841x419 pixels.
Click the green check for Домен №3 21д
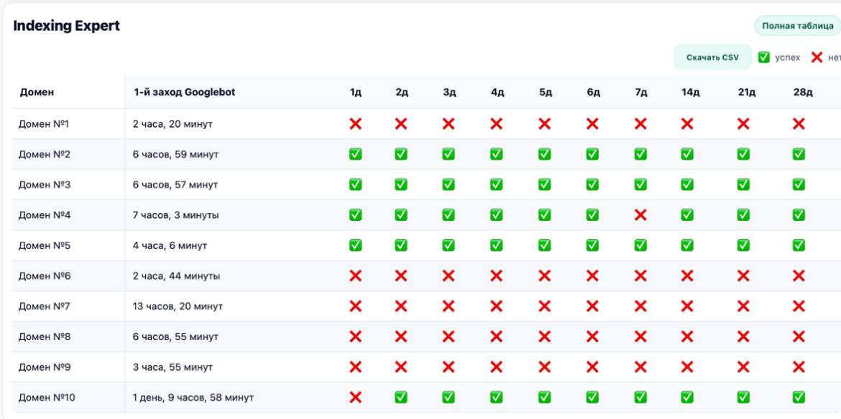tap(743, 185)
